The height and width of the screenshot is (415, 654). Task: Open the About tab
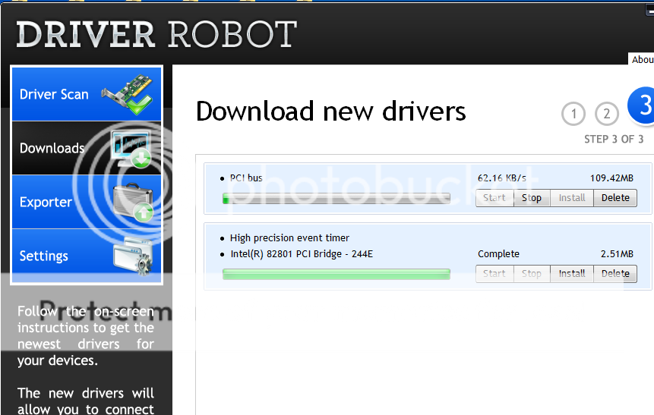coord(643,59)
